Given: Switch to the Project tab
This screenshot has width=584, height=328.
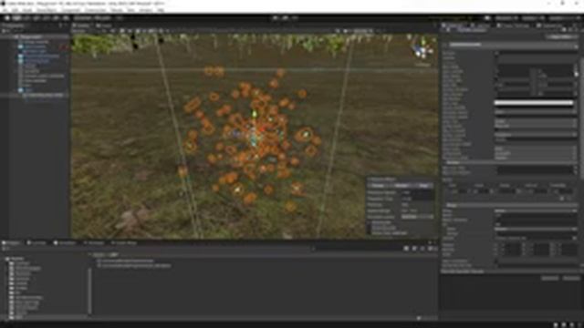Looking at the screenshot, I should [x=11, y=243].
